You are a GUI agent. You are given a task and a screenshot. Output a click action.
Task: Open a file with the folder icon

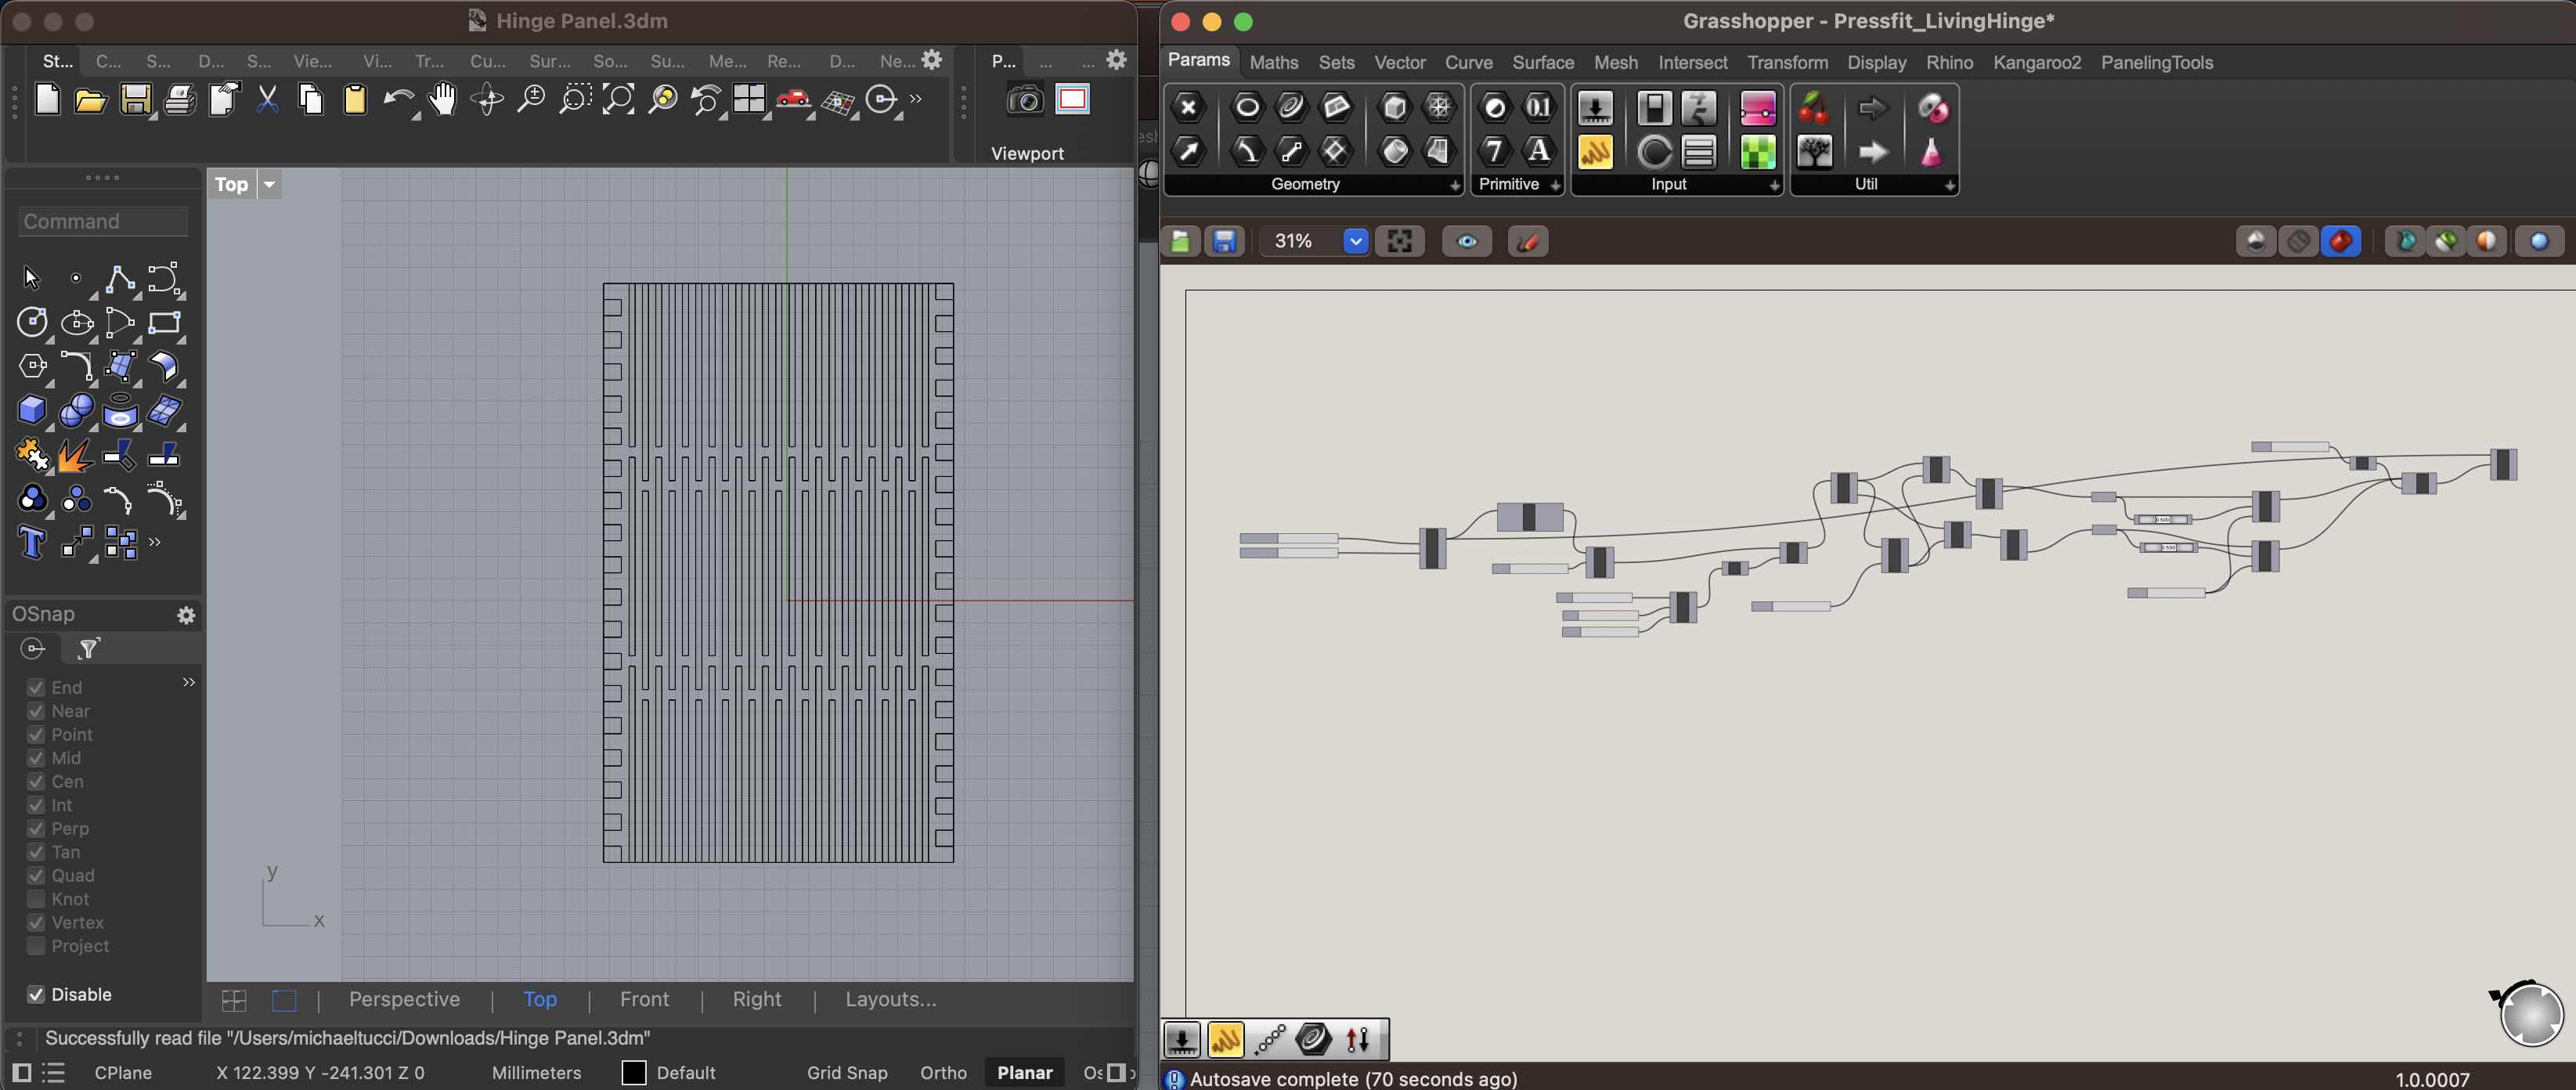tap(91, 100)
